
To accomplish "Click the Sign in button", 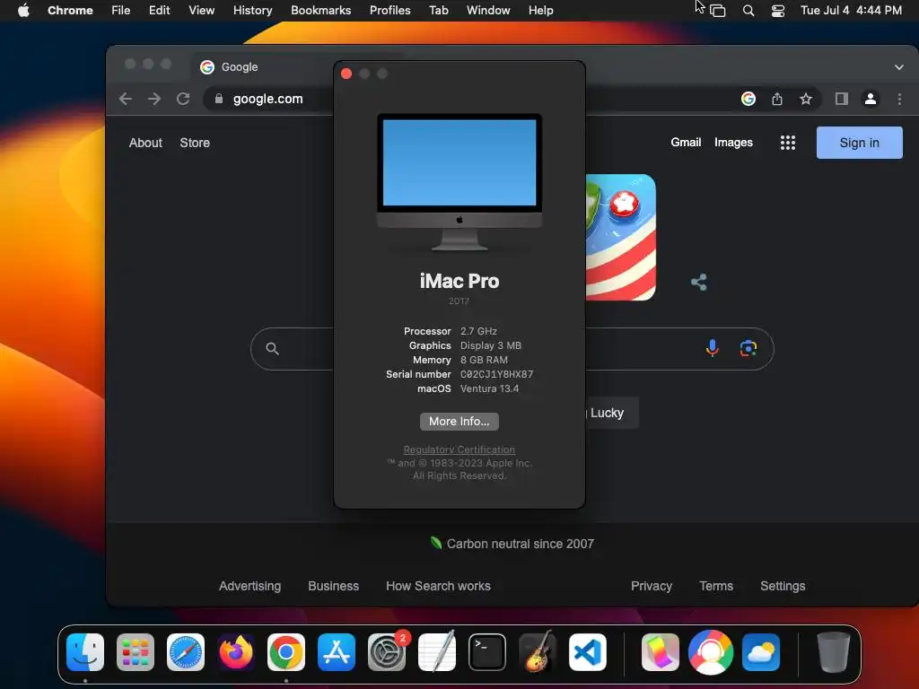I will click(859, 143).
